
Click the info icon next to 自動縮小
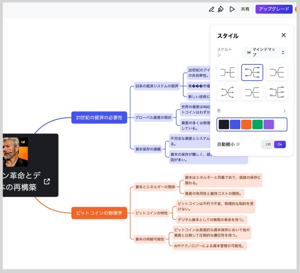click(x=238, y=144)
